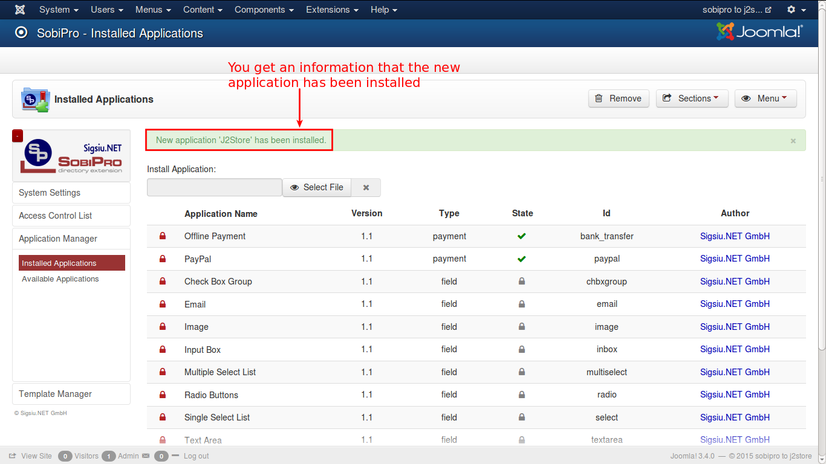Expand System Settings in the sidebar
Image resolution: width=826 pixels, height=464 pixels.
71,193
